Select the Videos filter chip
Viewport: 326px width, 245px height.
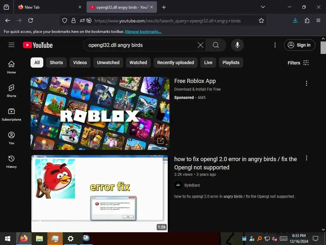(x=80, y=63)
